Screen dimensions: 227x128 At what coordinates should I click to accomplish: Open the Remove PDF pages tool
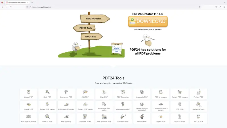tap(66, 106)
